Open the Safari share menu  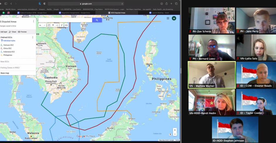166,4
